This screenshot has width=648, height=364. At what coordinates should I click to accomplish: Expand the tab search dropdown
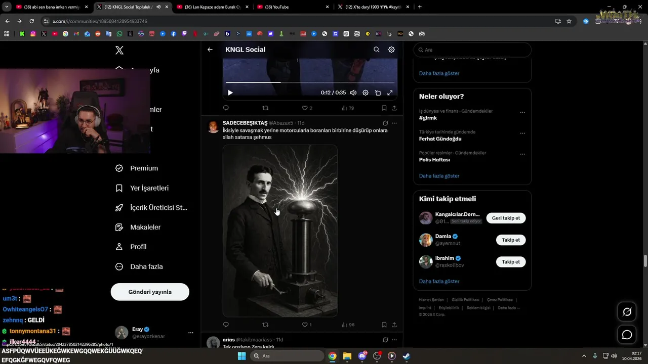tap(7, 7)
